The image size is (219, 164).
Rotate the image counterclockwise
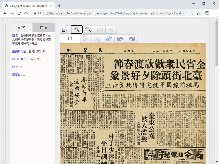[x=120, y=39]
